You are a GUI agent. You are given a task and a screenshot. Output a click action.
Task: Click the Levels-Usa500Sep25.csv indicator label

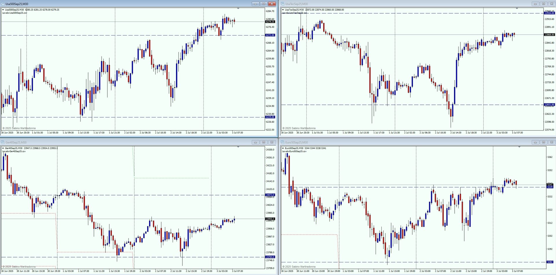click(14, 13)
